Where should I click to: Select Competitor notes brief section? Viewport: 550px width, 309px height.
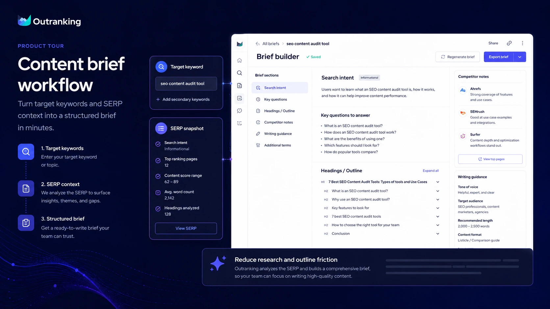pos(280,122)
